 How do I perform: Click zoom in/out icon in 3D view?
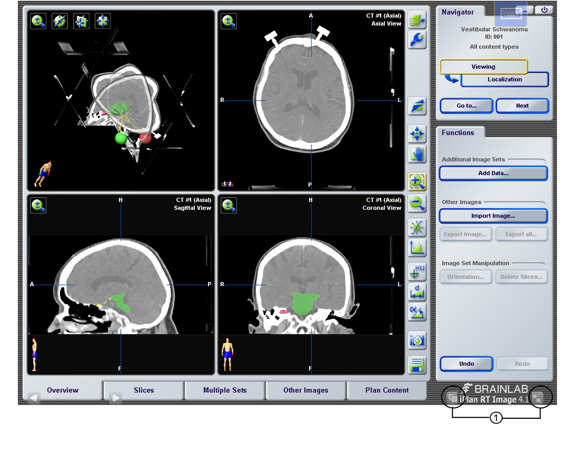(x=38, y=21)
